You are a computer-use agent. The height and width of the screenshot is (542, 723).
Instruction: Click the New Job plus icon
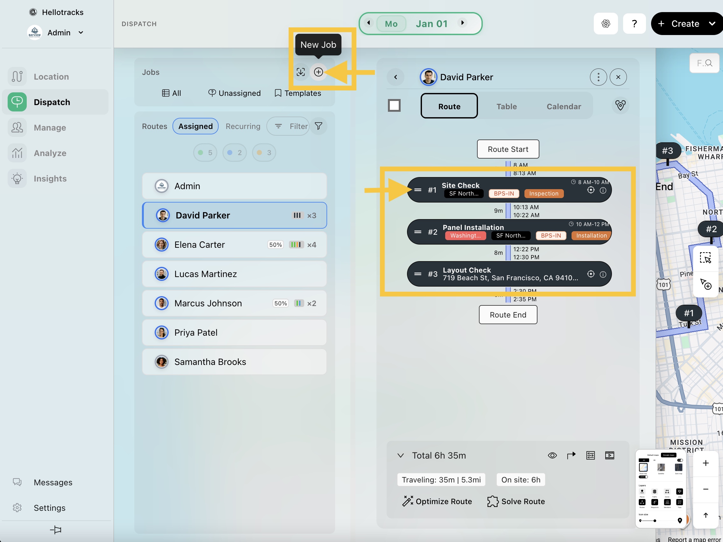click(318, 72)
